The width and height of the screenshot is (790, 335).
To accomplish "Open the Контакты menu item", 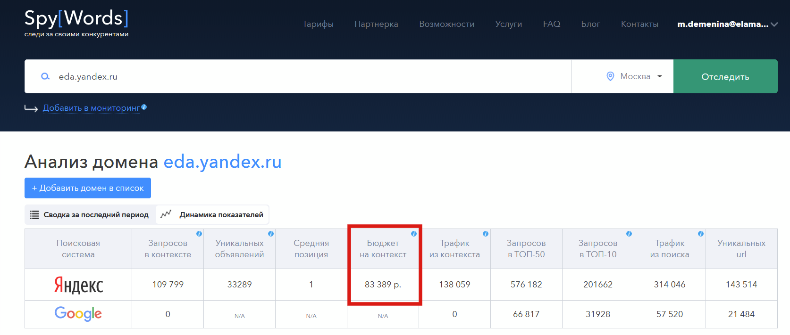I will coord(639,24).
